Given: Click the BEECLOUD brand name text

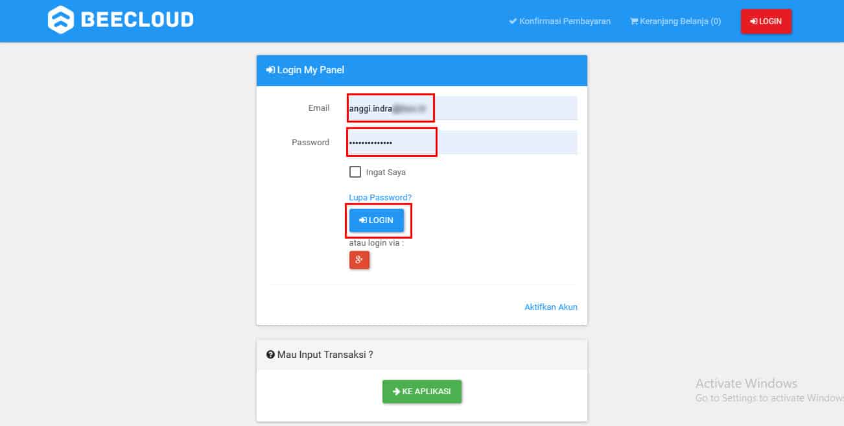Looking at the screenshot, I should [x=137, y=20].
